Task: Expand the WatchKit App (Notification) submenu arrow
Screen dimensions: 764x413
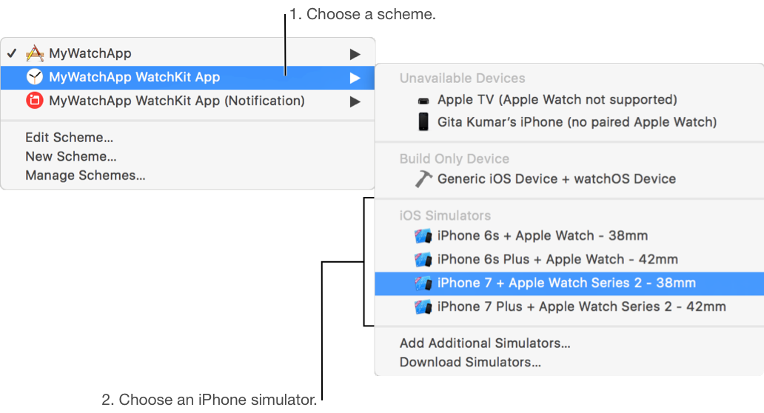Action: (x=355, y=101)
